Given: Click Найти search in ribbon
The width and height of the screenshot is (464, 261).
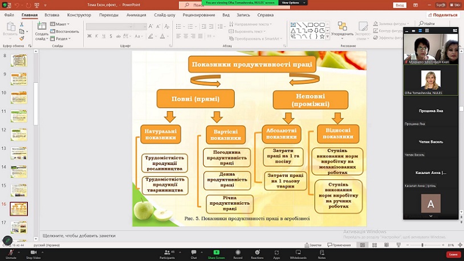Looking at the screenshot, I should (x=427, y=23).
